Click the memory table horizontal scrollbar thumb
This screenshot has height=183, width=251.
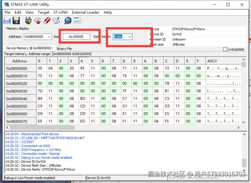pyautogui.click(x=42, y=128)
